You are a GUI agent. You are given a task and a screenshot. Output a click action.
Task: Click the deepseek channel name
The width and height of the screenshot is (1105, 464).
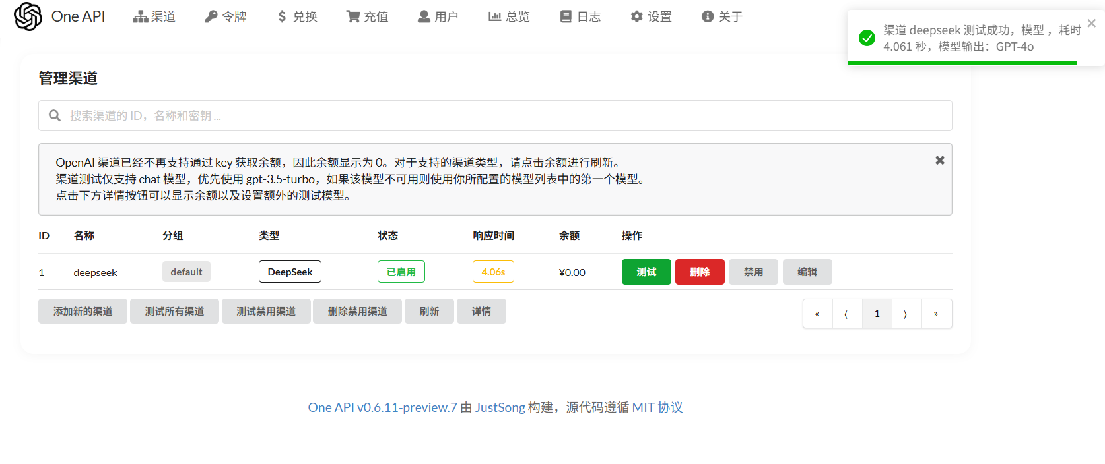pos(95,272)
